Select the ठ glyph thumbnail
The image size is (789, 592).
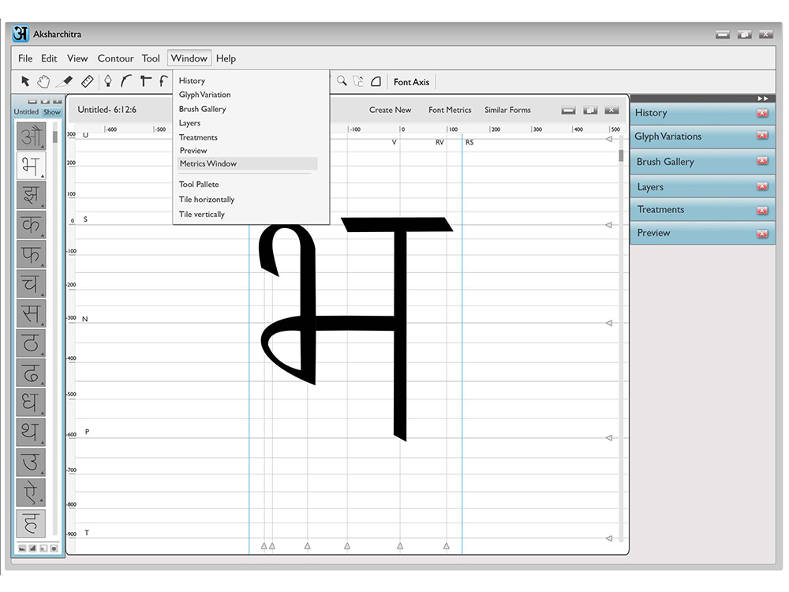click(x=31, y=343)
